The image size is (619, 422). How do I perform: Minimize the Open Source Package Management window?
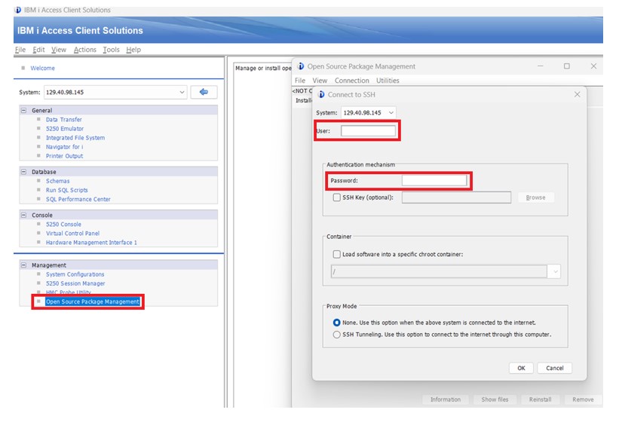tap(540, 66)
